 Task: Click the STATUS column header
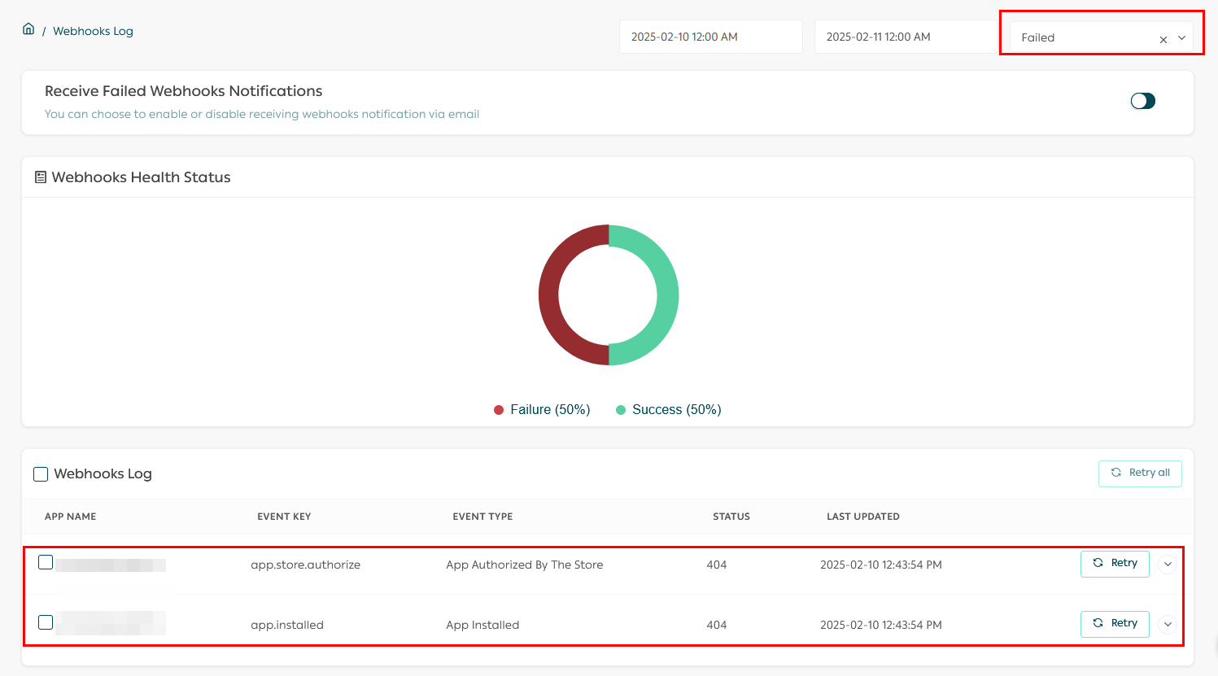pyautogui.click(x=731, y=517)
